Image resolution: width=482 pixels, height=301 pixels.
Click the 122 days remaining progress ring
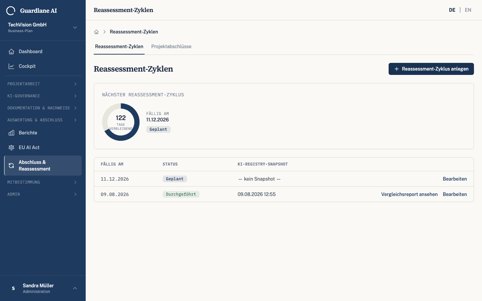(121, 122)
